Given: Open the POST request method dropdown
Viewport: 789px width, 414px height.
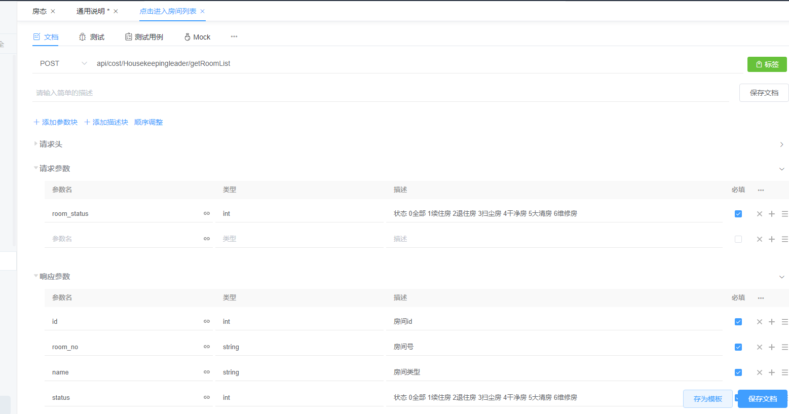Looking at the screenshot, I should (63, 63).
